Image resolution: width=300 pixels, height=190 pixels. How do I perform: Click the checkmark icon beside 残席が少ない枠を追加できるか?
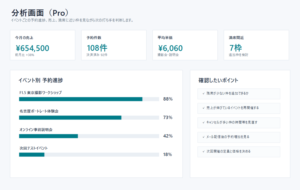203,93
